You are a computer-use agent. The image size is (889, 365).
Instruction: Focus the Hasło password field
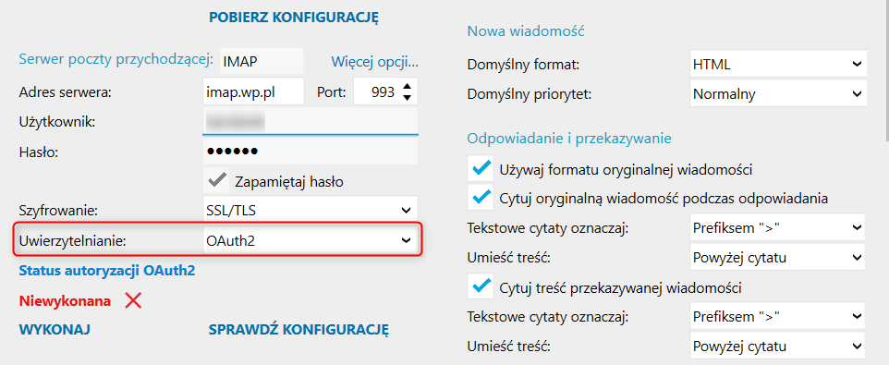pyautogui.click(x=311, y=152)
